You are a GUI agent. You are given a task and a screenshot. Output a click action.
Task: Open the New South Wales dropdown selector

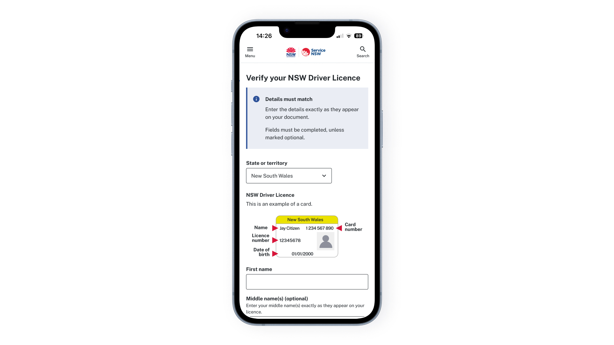point(289,176)
